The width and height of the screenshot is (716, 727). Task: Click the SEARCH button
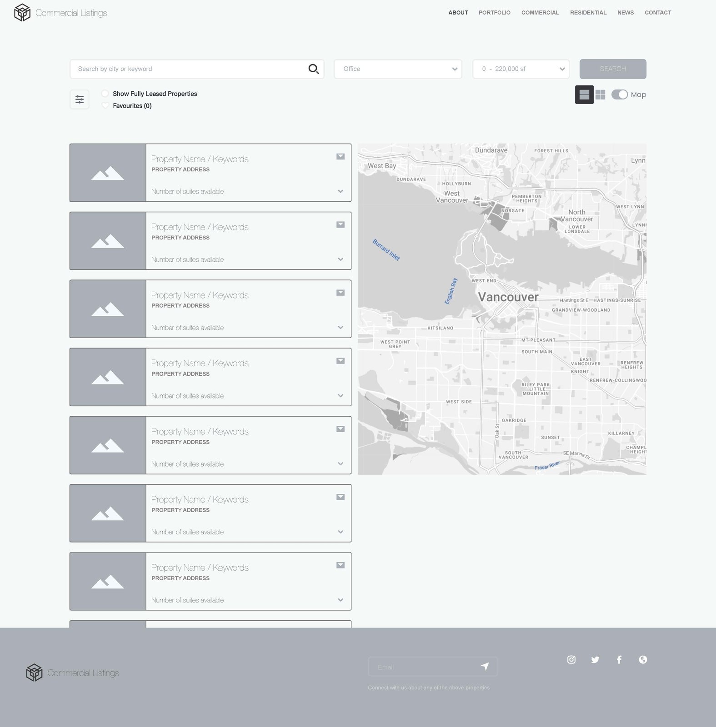tap(613, 69)
